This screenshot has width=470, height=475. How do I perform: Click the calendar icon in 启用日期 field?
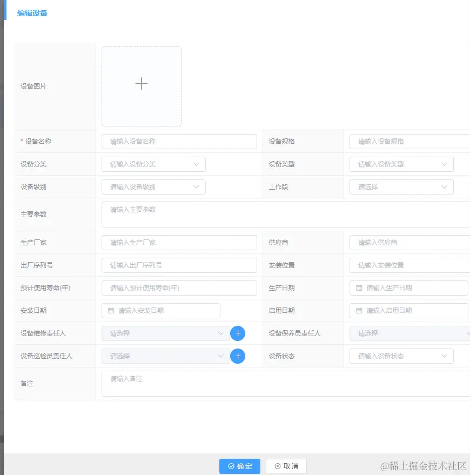359,311
